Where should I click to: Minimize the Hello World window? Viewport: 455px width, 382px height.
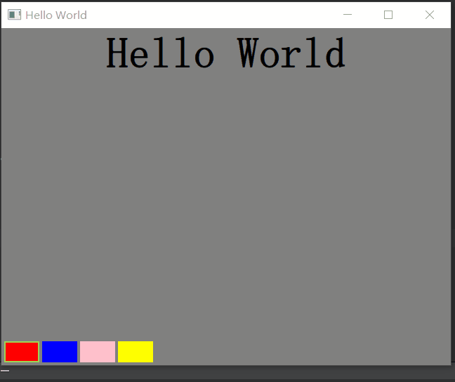tap(348, 15)
